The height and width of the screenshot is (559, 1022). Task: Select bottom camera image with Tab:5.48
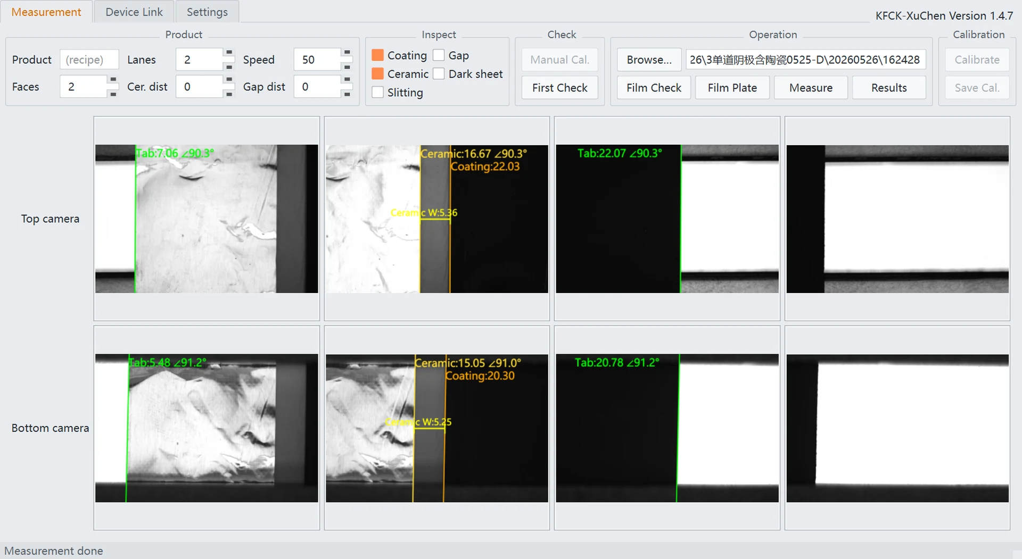click(207, 428)
